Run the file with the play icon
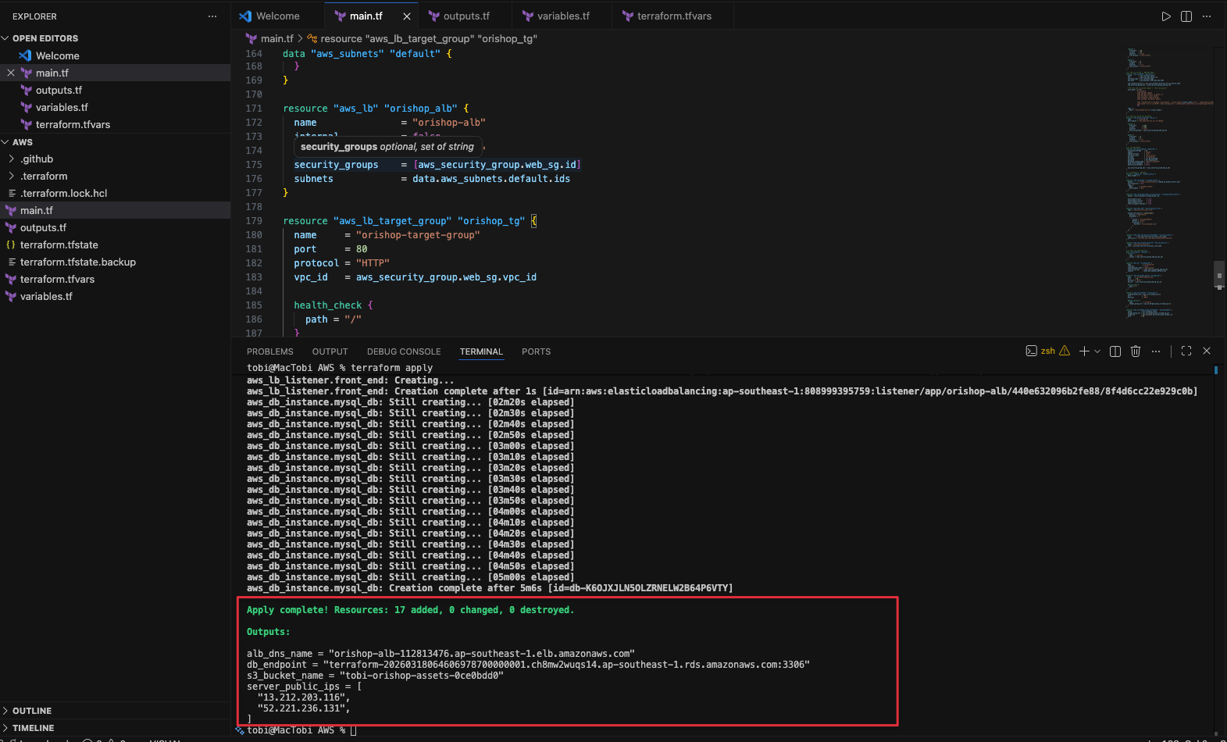The width and height of the screenshot is (1227, 742). click(1165, 16)
